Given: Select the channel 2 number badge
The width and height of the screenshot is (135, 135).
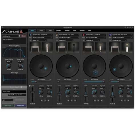Looking at the screenshot, I should pos(57,35).
